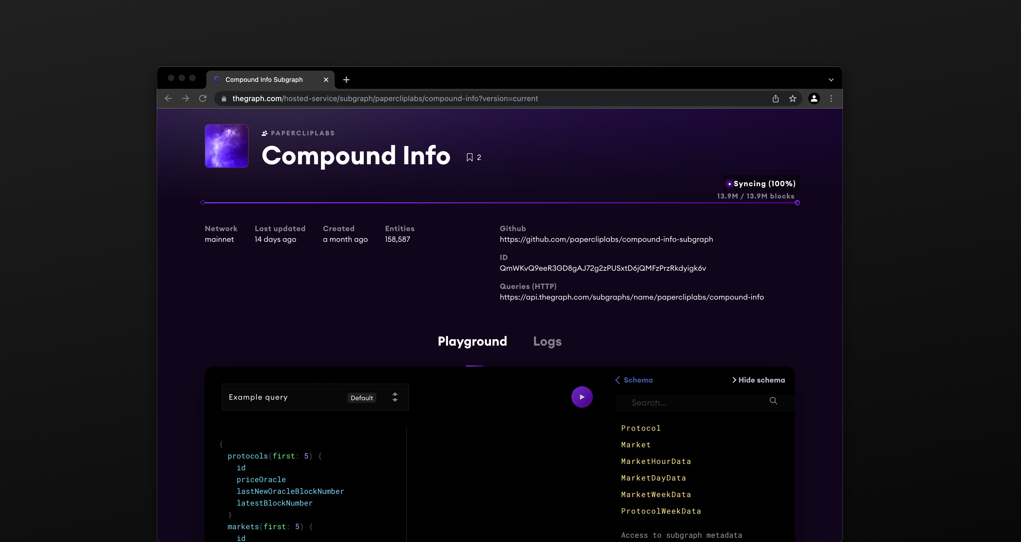The image size is (1021, 542).
Task: Open the PAPERCLIPLABS account link
Action: [x=302, y=133]
